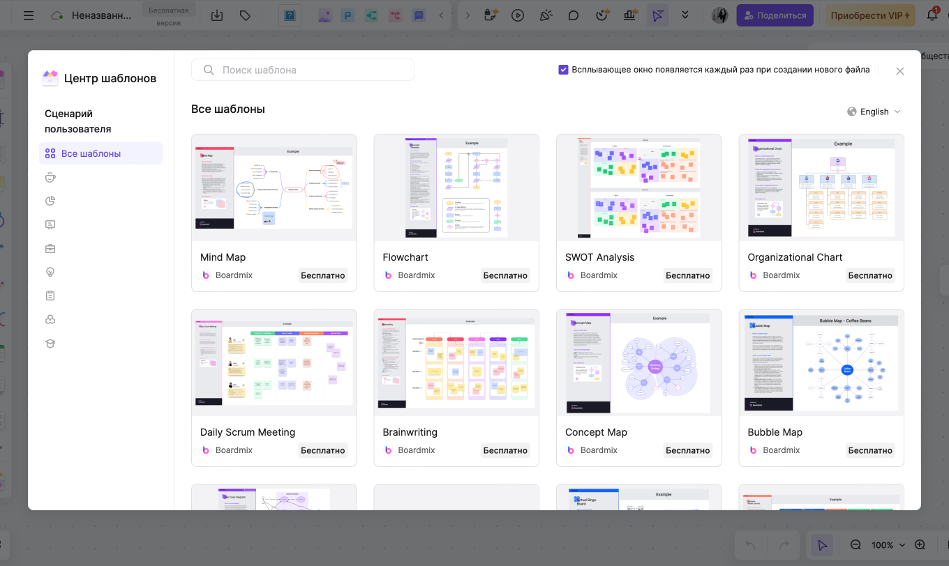The image size is (949, 566).
Task: Open the comments speech bubble icon
Action: pyautogui.click(x=574, y=15)
